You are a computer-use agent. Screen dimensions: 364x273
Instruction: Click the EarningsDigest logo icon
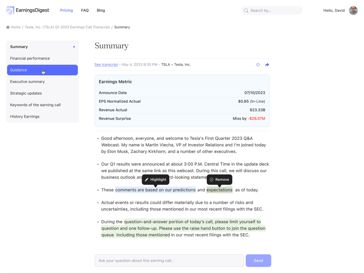[x=10, y=10]
